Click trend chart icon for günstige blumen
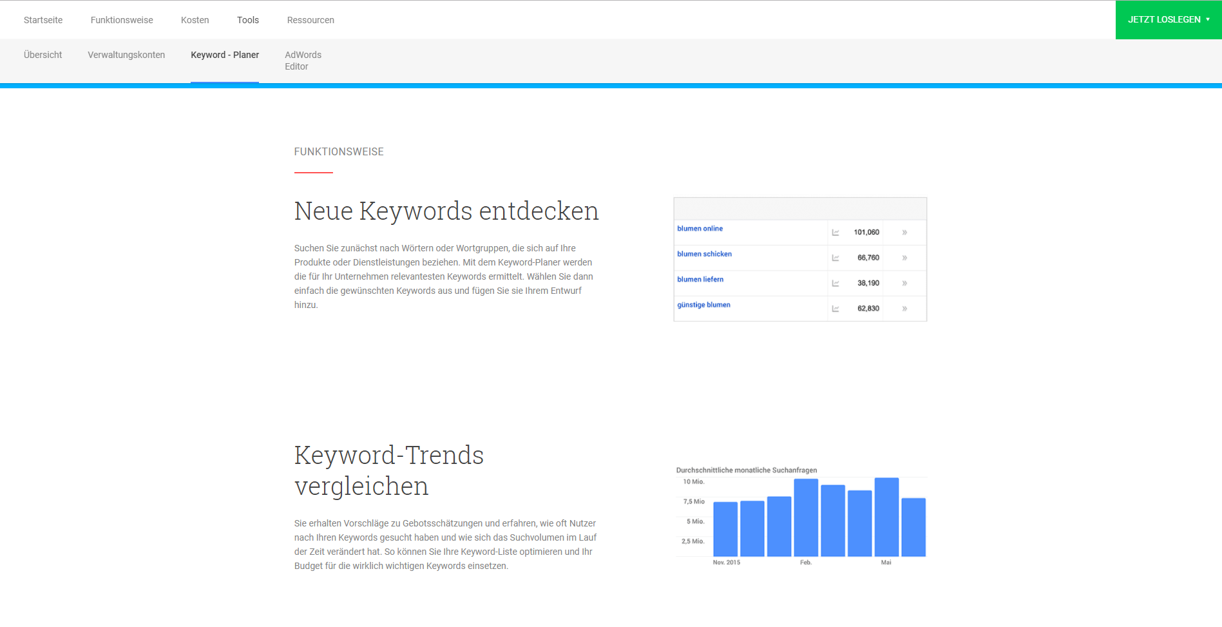This screenshot has width=1222, height=627. [x=835, y=309]
